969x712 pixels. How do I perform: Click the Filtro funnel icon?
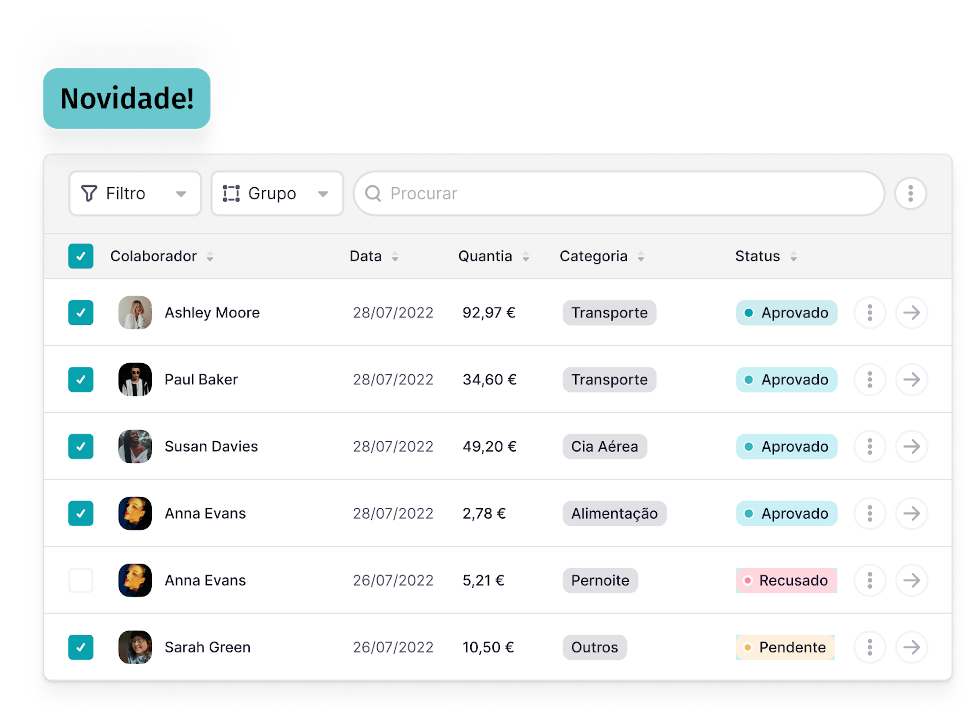89,193
